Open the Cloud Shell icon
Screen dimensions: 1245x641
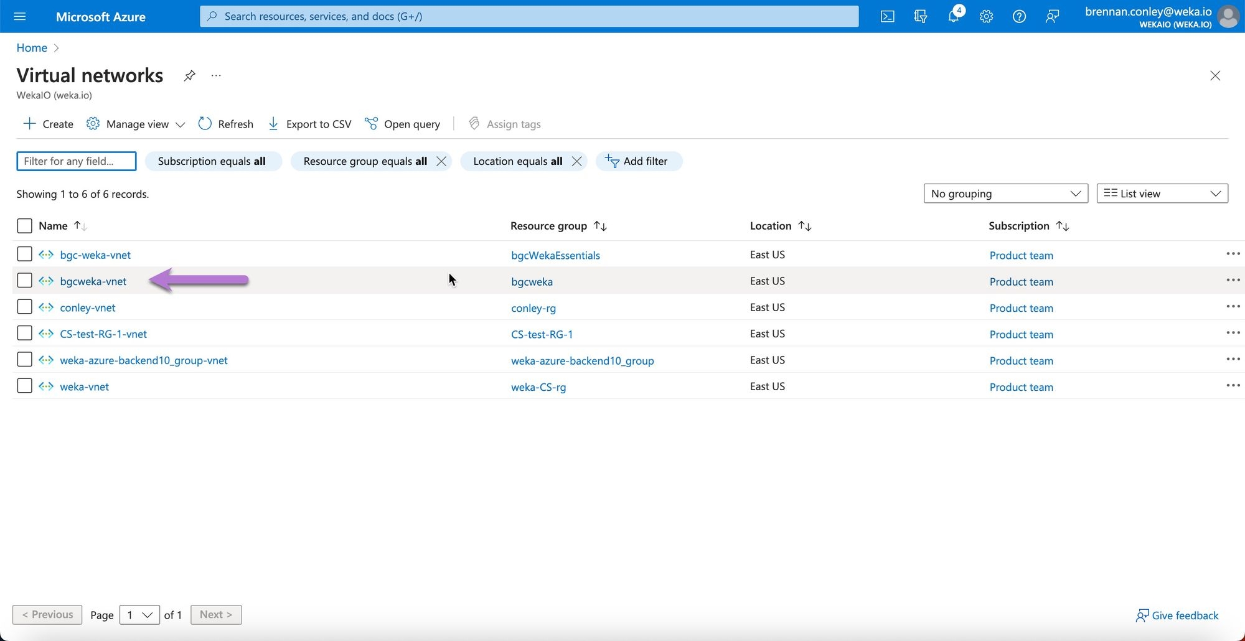887,17
